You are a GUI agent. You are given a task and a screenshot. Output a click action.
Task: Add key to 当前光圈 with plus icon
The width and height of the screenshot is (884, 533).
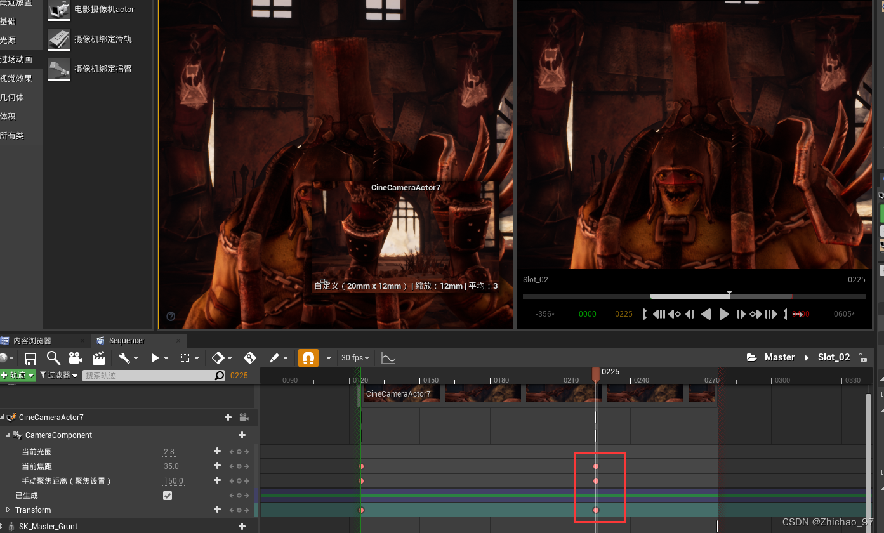click(x=217, y=451)
